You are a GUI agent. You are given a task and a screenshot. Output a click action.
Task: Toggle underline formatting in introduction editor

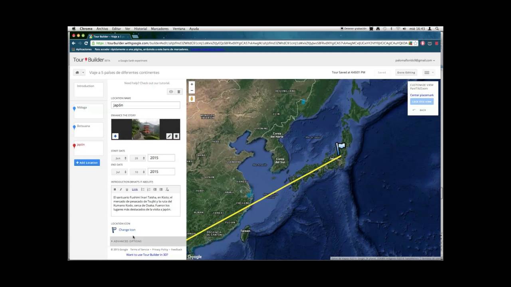click(x=127, y=189)
